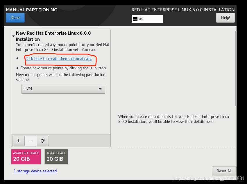Click the MANUAL PARTITIONING heading text
Viewport: 247px width, 184px height.
point(31,10)
